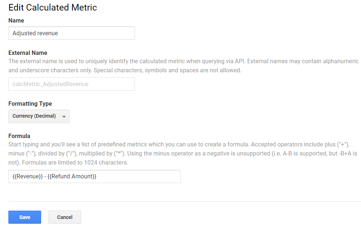Viewport: 361px width, 227px height.
Task: Click the Formula section label
Action: [19, 136]
